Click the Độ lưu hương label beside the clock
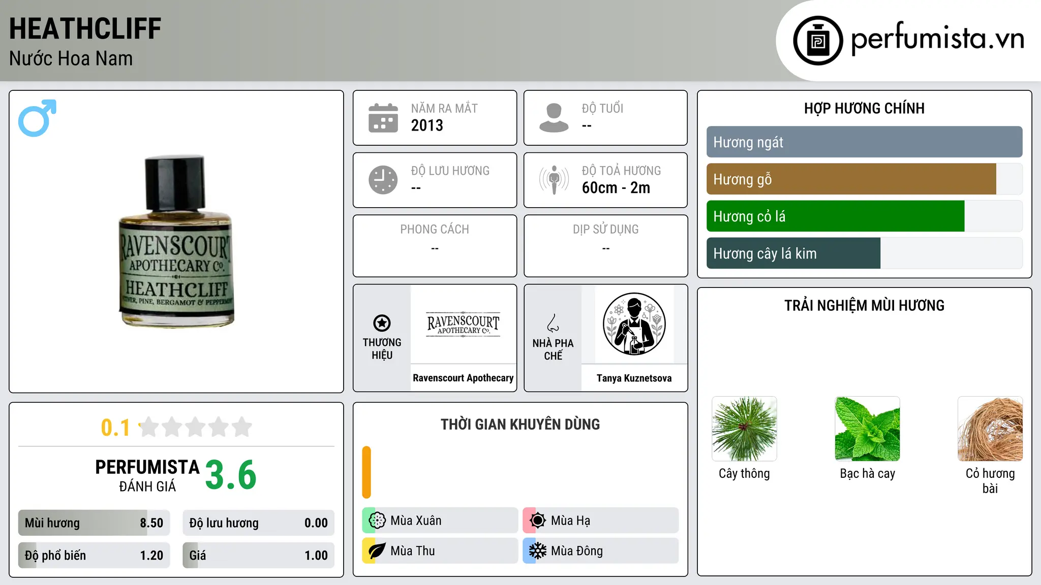This screenshot has height=585, width=1041. 450,171
